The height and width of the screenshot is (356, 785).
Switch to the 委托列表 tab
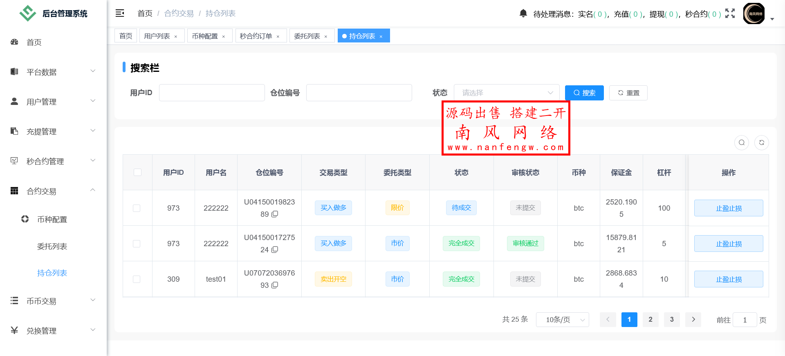(307, 36)
